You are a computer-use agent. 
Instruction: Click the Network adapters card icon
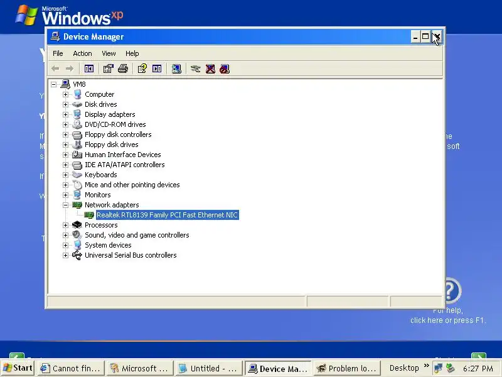pyautogui.click(x=77, y=205)
